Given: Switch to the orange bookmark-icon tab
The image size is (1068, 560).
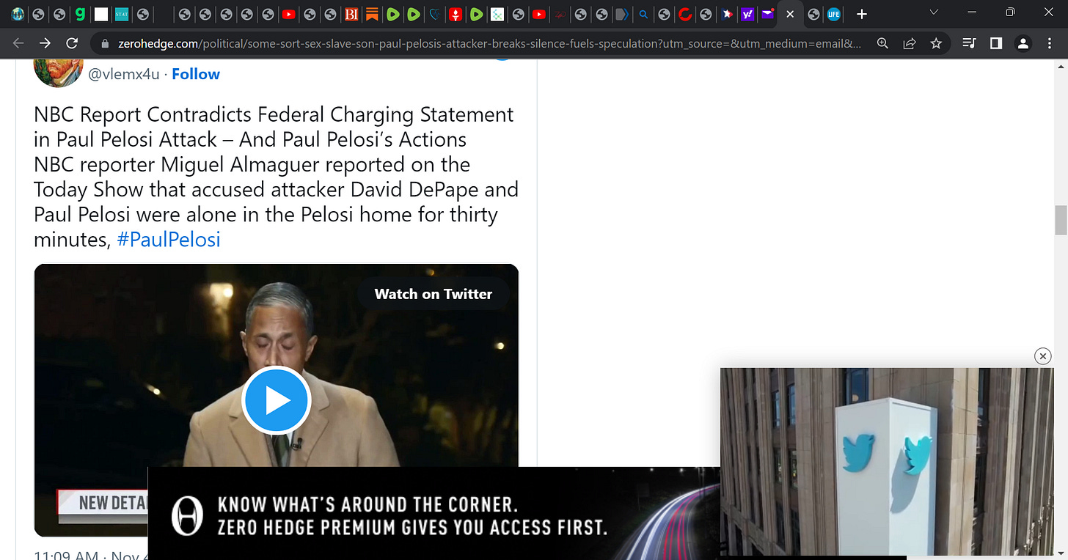Looking at the screenshot, I should (373, 14).
